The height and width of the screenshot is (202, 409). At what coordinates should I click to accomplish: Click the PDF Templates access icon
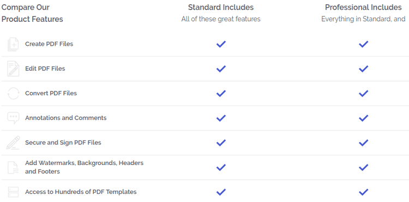point(13,192)
